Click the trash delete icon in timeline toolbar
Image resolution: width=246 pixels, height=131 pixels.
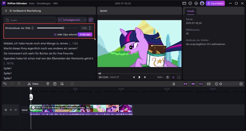[19, 84]
